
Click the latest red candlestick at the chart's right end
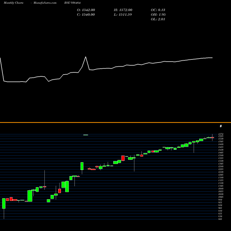pos(213,138)
